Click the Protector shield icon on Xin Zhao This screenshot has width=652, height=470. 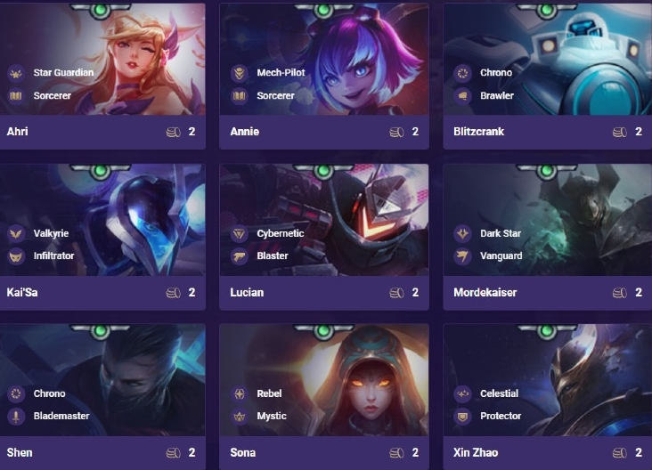point(462,417)
